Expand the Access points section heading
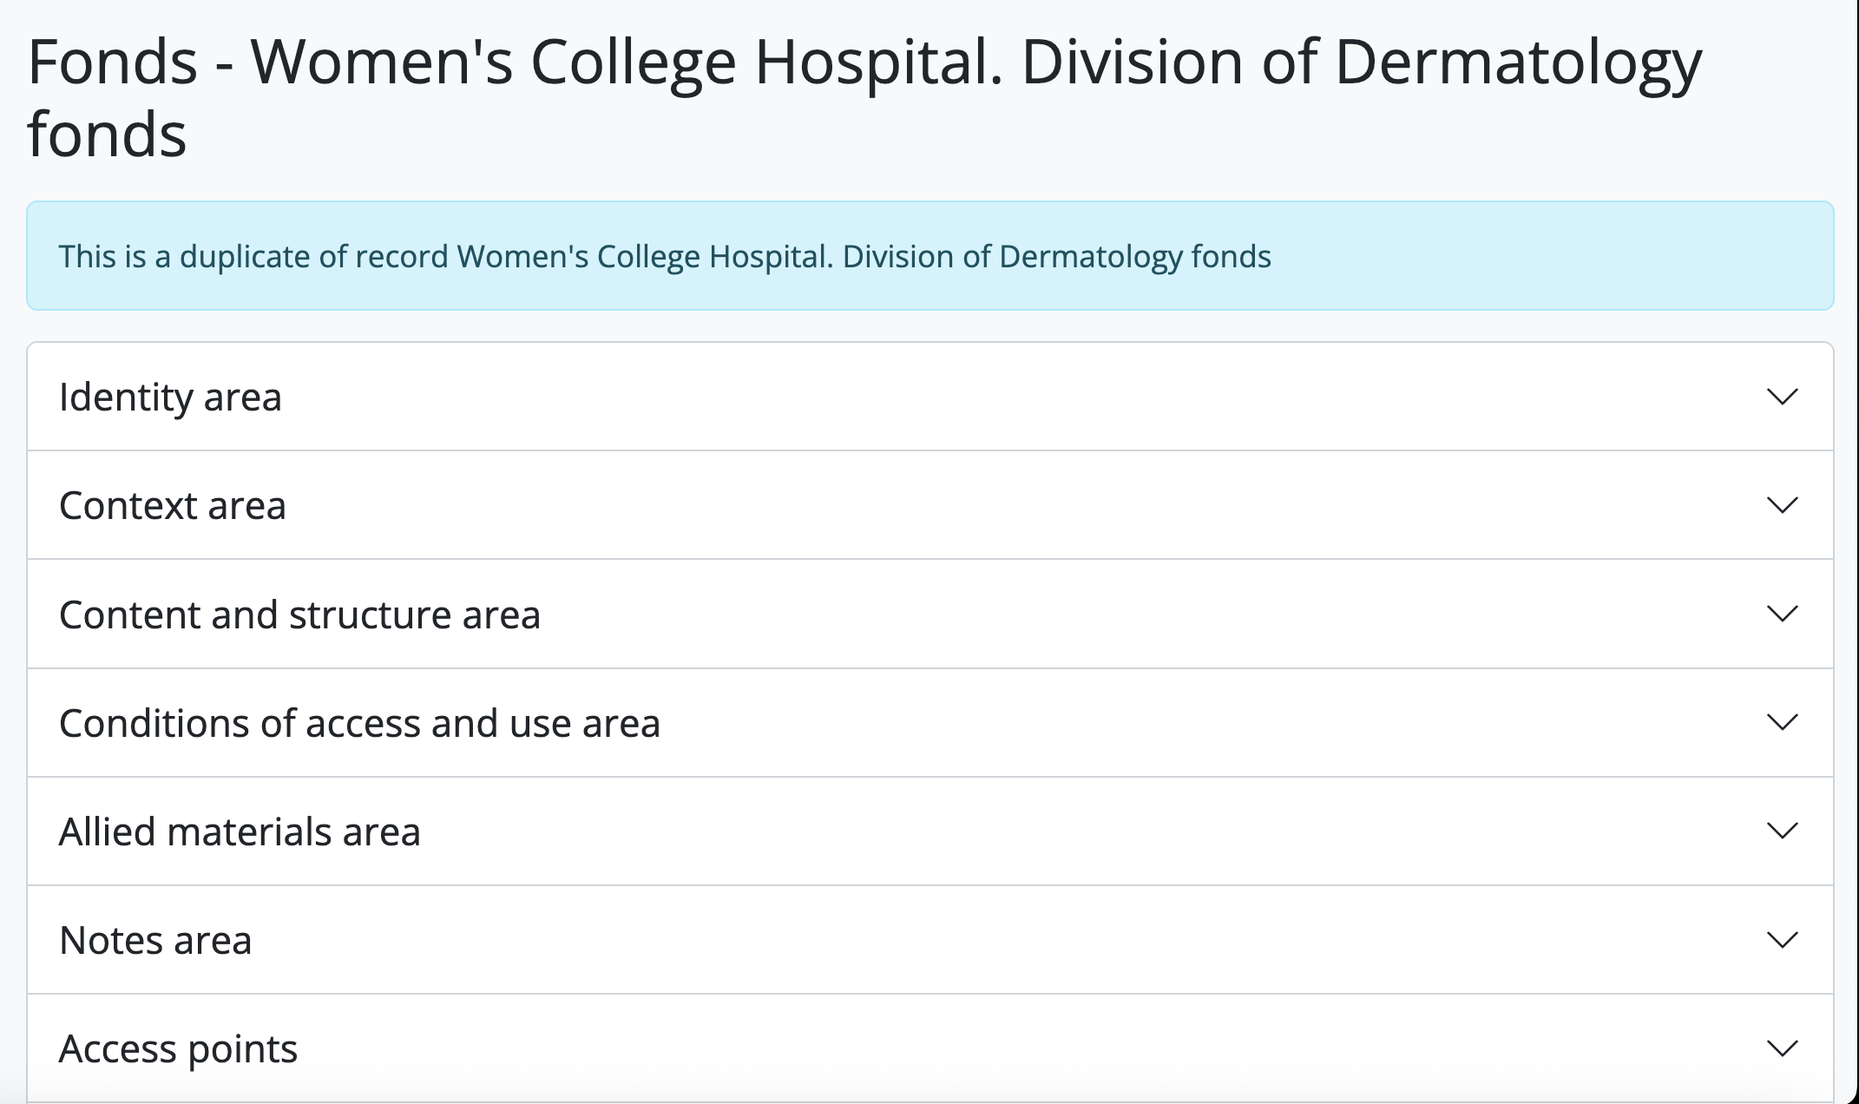 click(x=178, y=1048)
